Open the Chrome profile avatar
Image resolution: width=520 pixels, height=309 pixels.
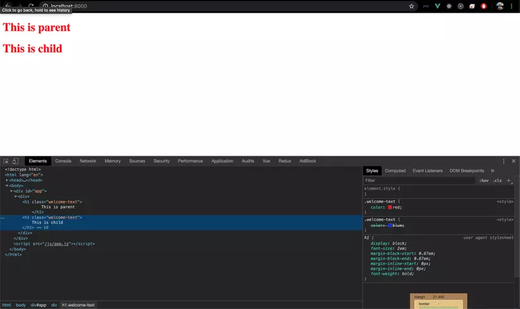500,6
